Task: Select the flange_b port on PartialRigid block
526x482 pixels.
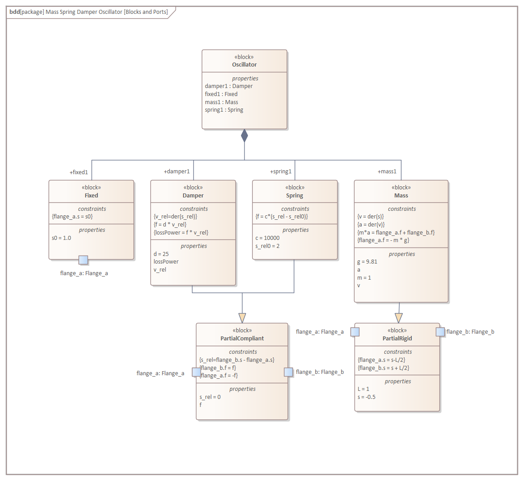Action: pyautogui.click(x=440, y=331)
